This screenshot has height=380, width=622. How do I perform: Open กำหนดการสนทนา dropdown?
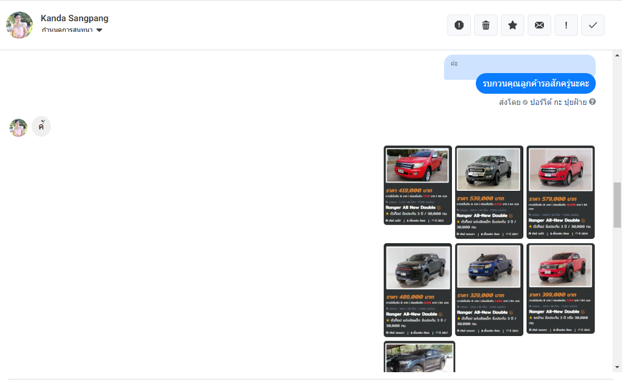pos(72,30)
